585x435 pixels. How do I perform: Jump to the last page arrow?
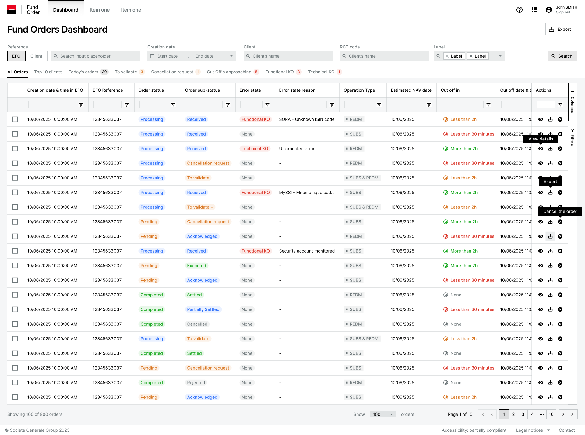tap(573, 414)
